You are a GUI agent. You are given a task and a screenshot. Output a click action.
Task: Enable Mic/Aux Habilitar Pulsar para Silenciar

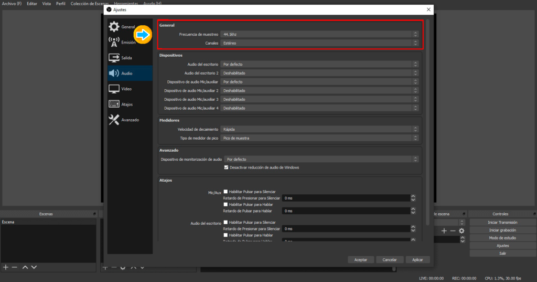(x=225, y=192)
